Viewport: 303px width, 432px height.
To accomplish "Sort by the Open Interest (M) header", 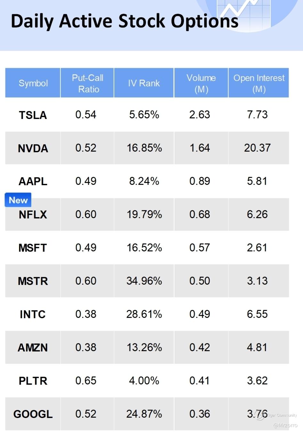I will click(259, 83).
